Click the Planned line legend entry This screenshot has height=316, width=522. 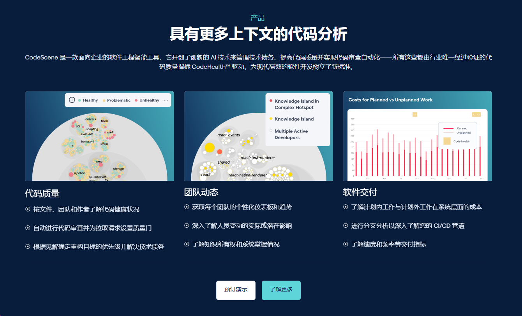coord(455,128)
